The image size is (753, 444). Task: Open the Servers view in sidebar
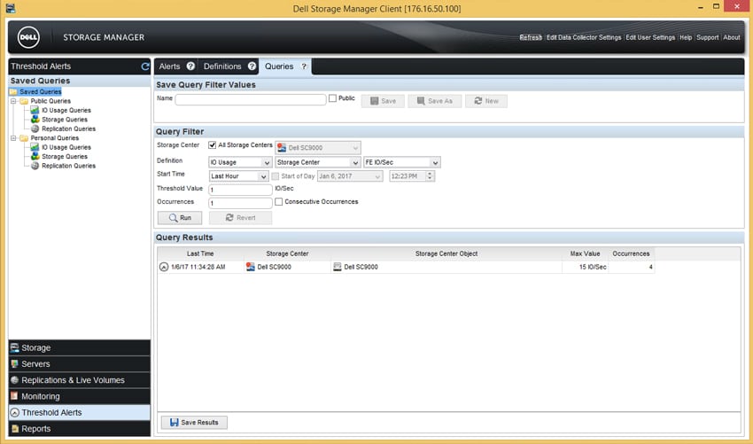pyautogui.click(x=79, y=363)
